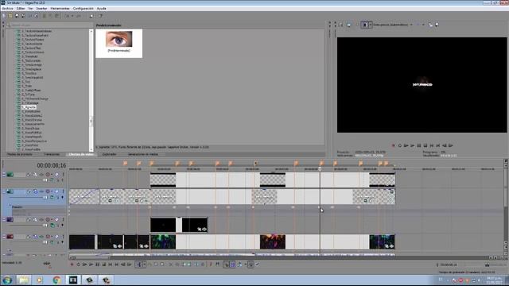
Task: Click Play button under video preview
Action: click(x=413, y=145)
